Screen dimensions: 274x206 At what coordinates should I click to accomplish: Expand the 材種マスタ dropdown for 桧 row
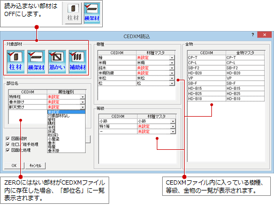(x=172, y=58)
